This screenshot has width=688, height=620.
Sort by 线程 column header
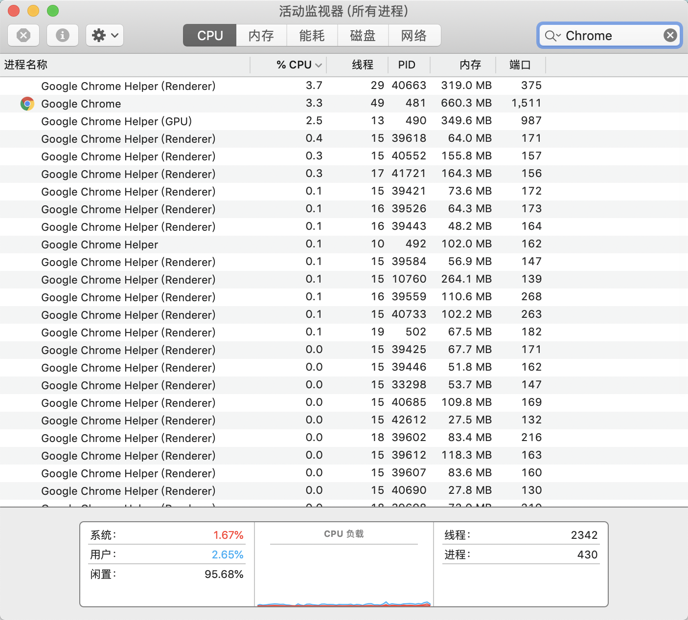tap(357, 65)
